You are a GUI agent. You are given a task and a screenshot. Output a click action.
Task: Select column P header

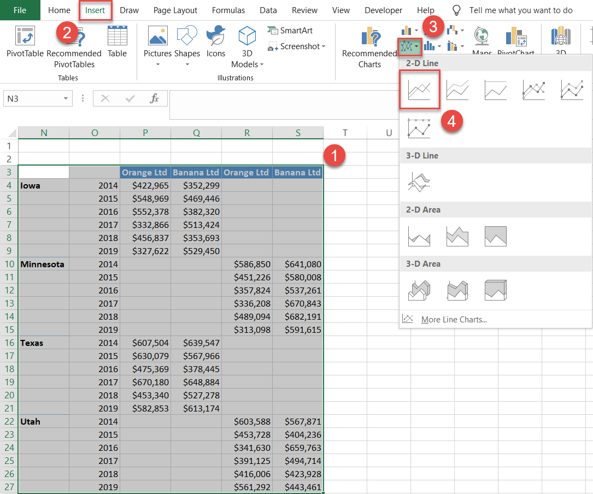tap(145, 133)
